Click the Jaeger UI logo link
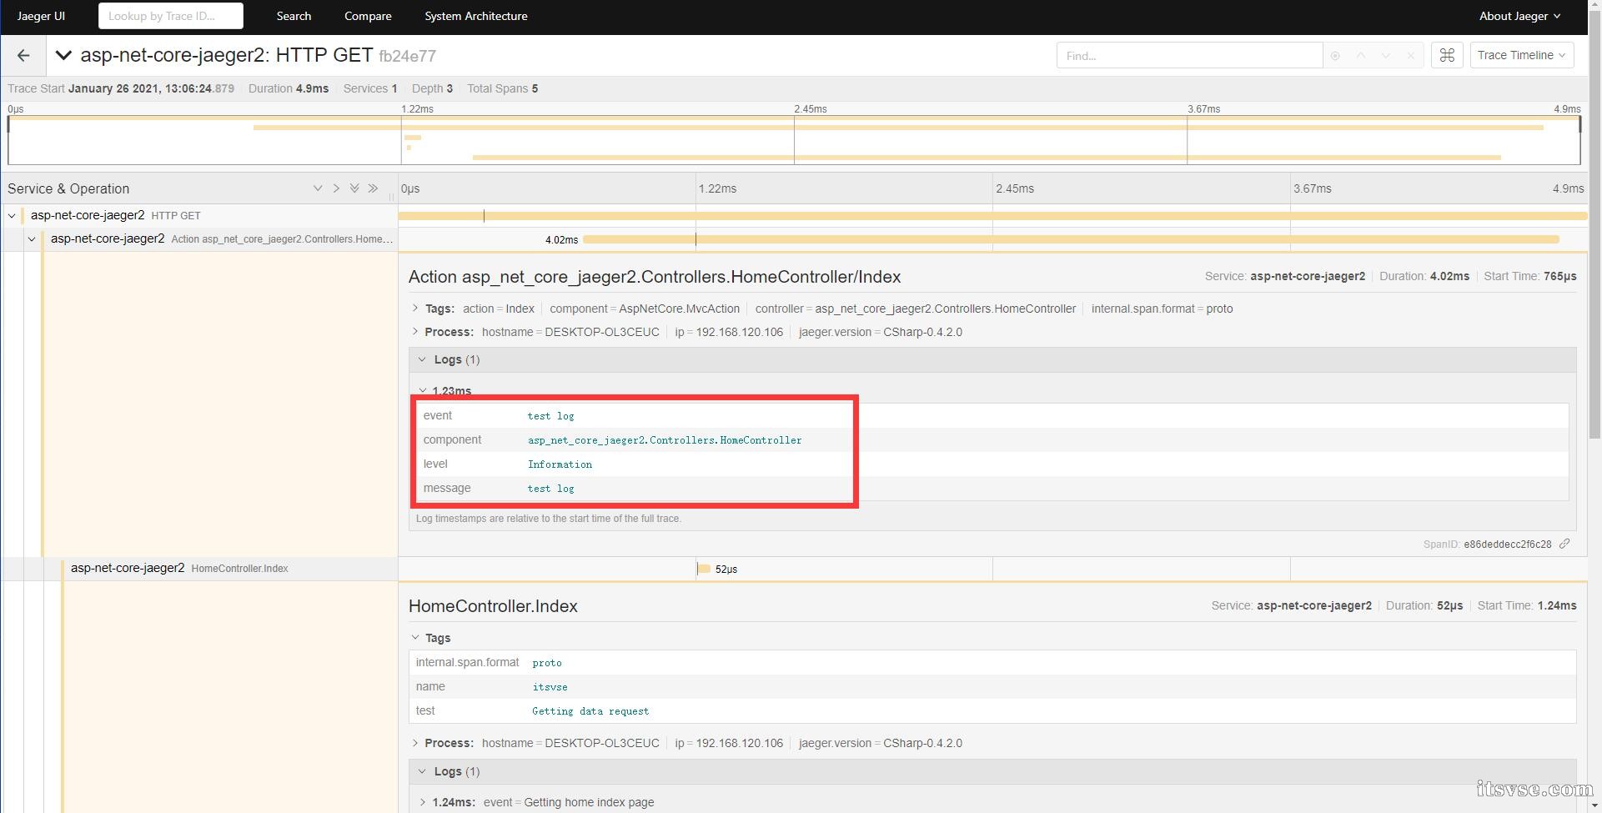 tap(41, 16)
